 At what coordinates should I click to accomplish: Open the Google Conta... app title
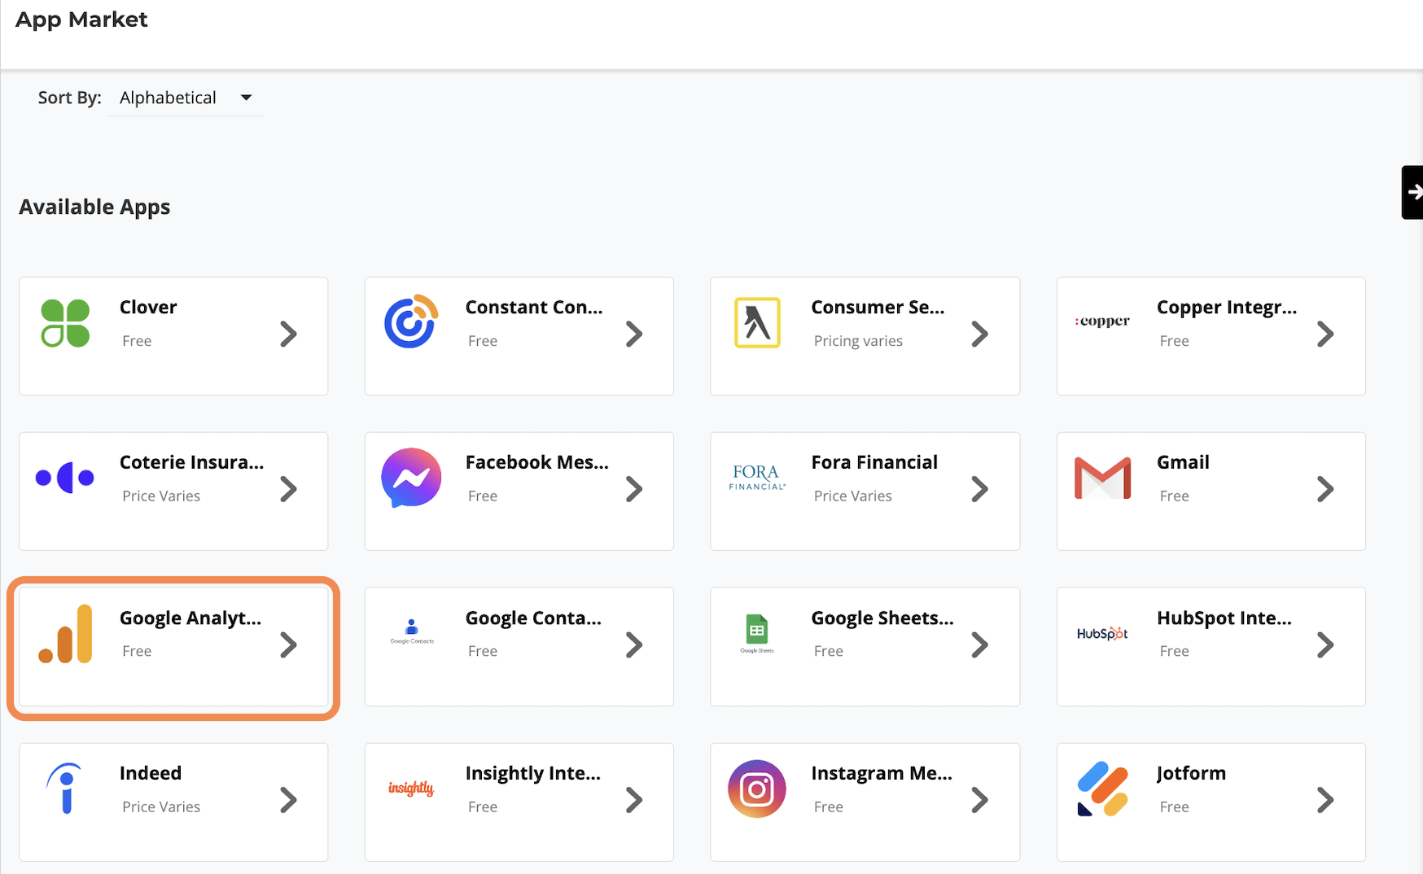[533, 618]
